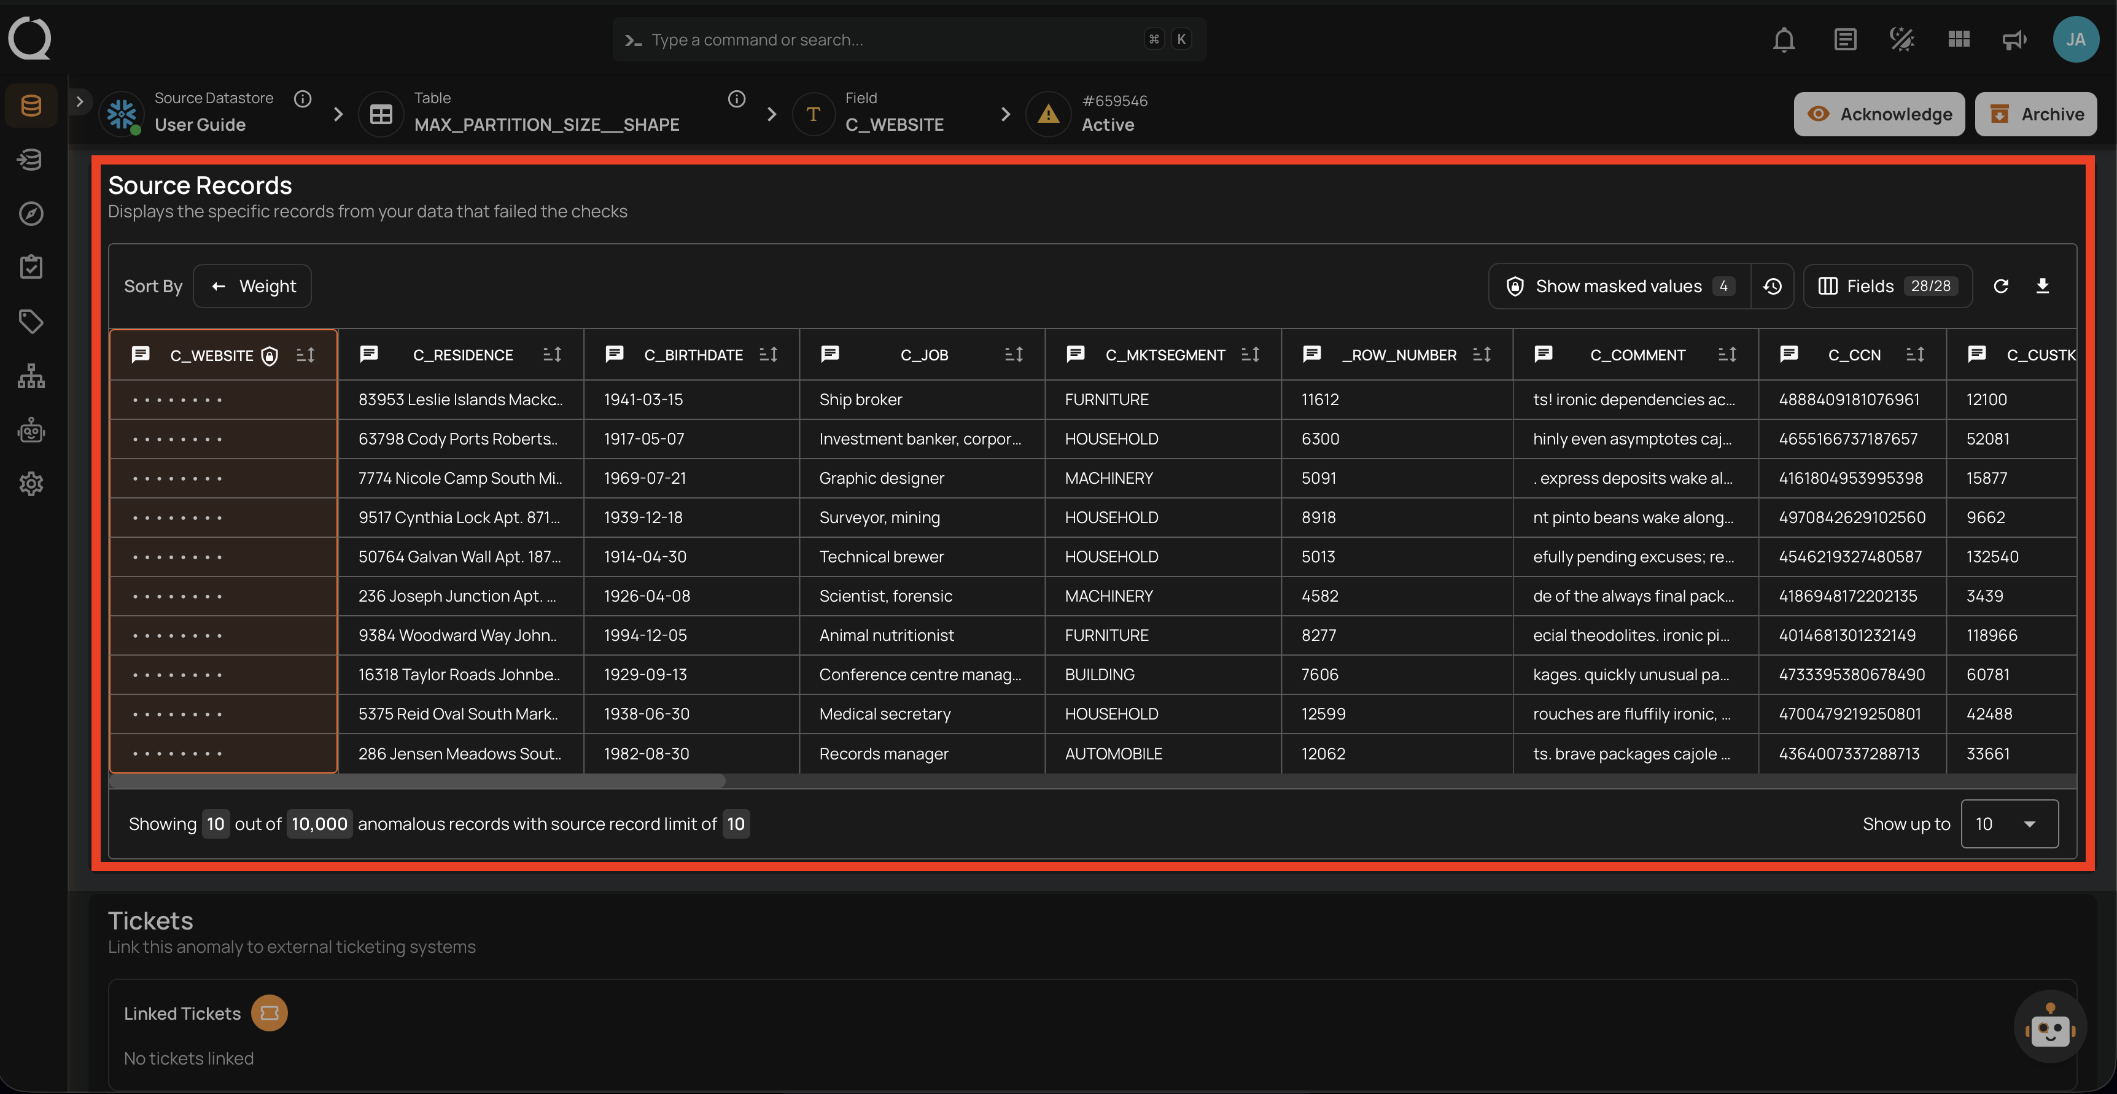This screenshot has width=2117, height=1094.
Task: Open the Tags section from the sidebar
Action: pyautogui.click(x=31, y=321)
